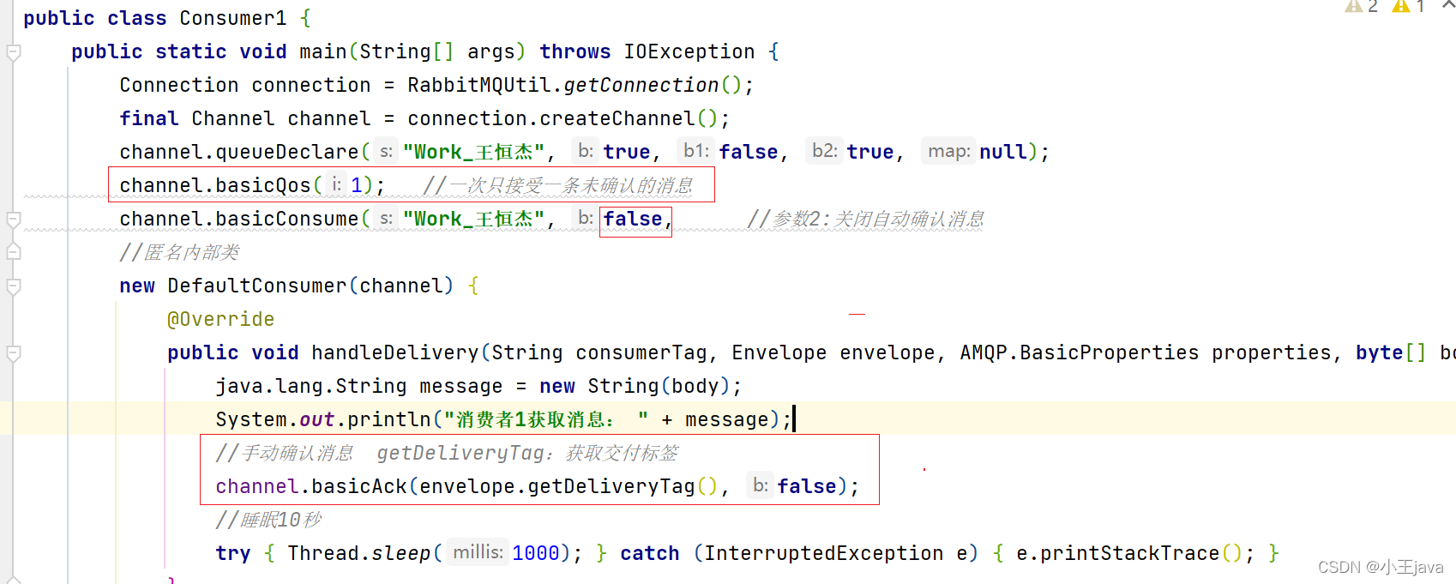
Task: Click handleDelivery method name
Action: pos(394,352)
